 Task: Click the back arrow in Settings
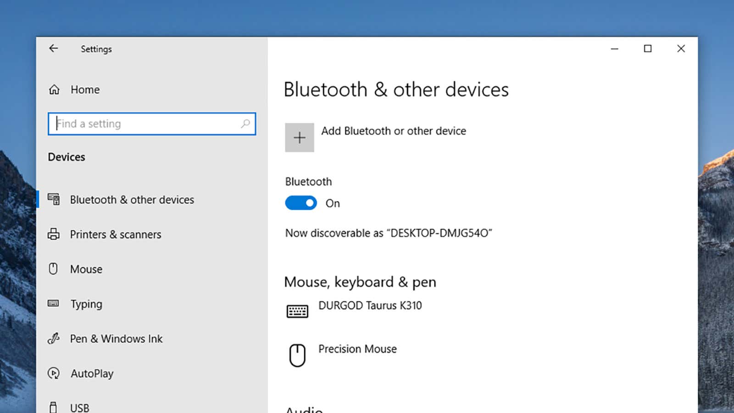(54, 48)
